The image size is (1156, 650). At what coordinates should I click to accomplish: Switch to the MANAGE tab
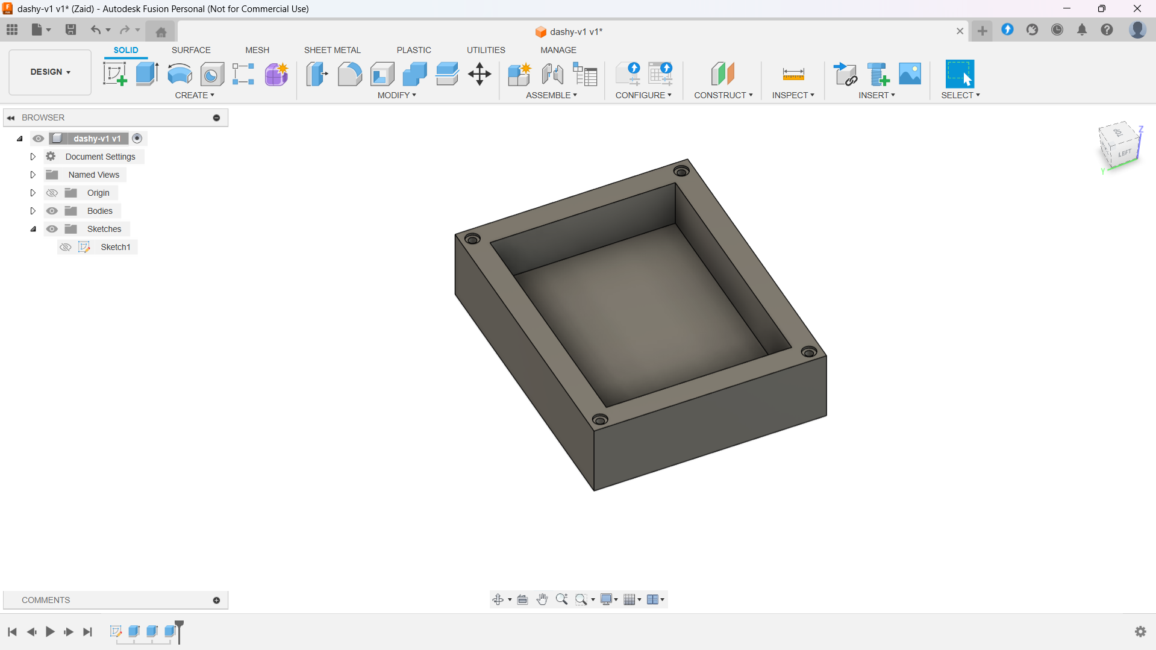coord(558,50)
